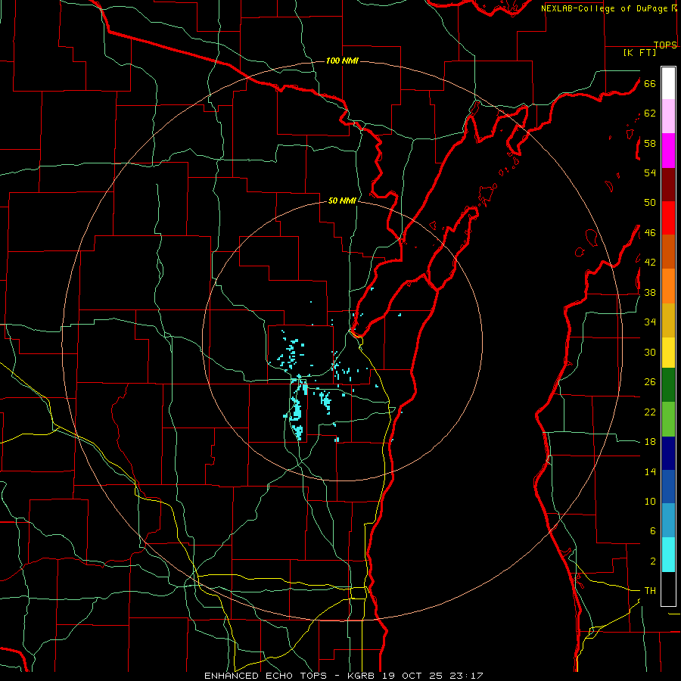Select the dark green legend swatch
681x681 pixels.
668,385
